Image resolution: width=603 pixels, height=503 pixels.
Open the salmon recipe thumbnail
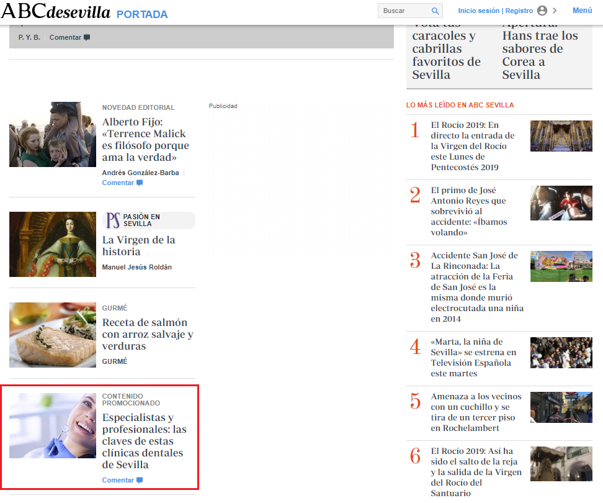53,335
